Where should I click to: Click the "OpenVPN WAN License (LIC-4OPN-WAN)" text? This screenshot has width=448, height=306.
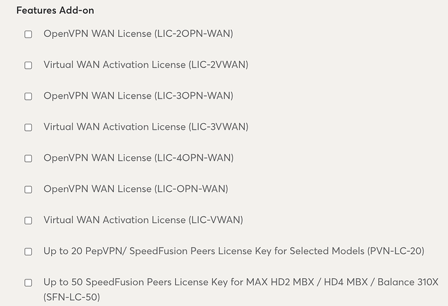138,158
